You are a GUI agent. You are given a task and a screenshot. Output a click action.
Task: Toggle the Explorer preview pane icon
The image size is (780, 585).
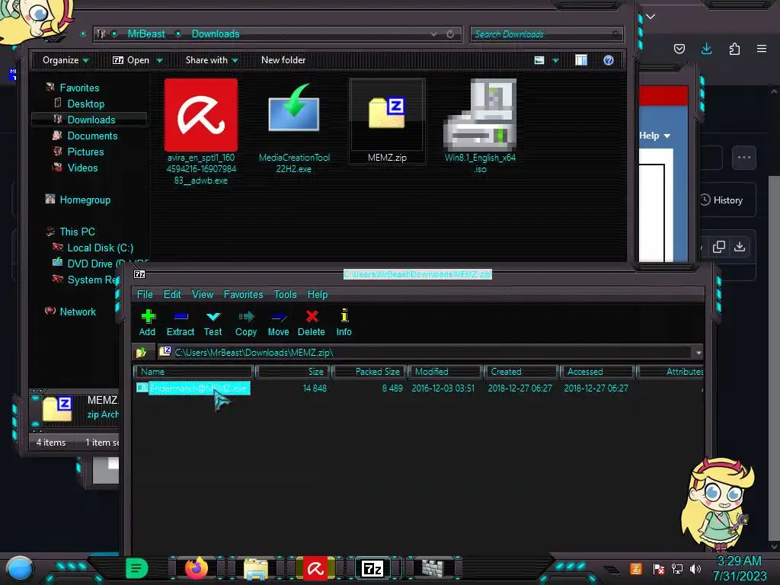click(x=581, y=60)
